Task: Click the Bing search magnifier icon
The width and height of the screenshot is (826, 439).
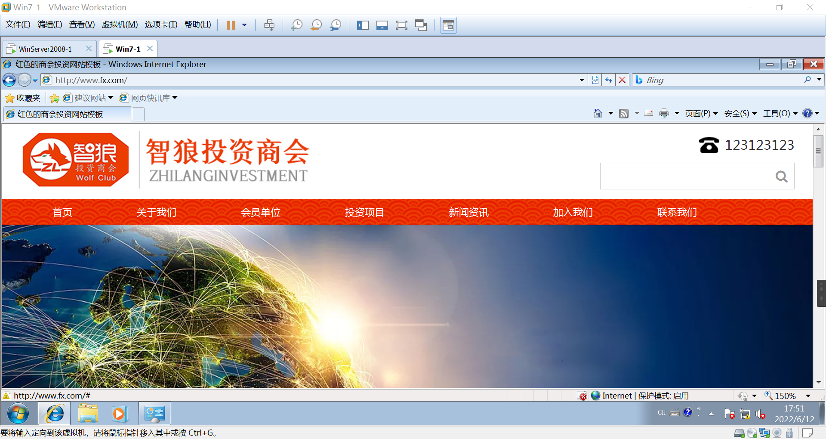Action: pyautogui.click(x=808, y=80)
